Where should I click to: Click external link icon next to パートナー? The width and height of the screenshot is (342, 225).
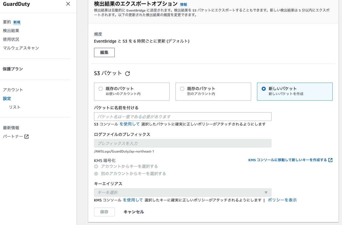coord(26,137)
